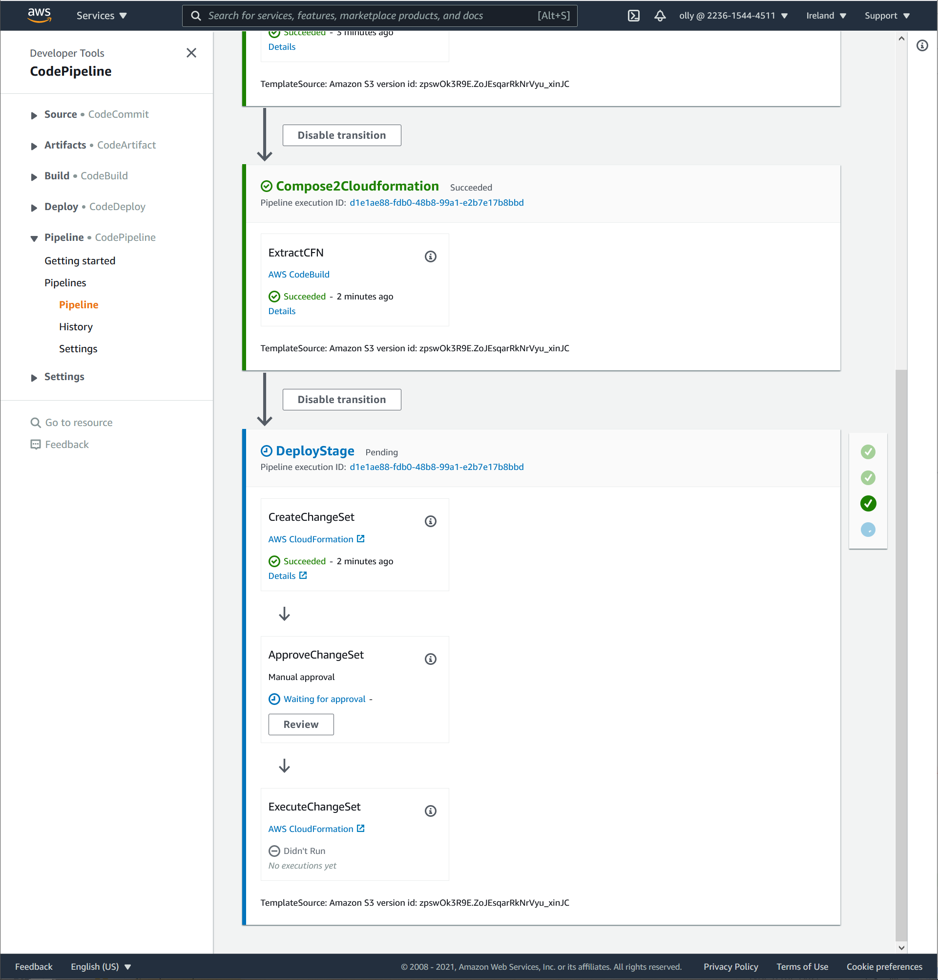This screenshot has width=938, height=980.
Task: Open the CloudShell terminal icon
Action: 633,16
